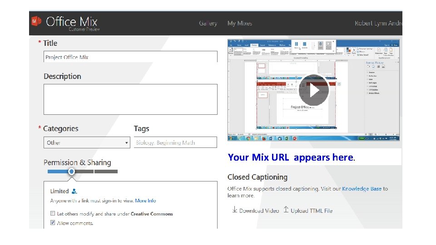436x245 pixels.
Task: Select the middle segment of the sharing slider
Action: click(84, 171)
